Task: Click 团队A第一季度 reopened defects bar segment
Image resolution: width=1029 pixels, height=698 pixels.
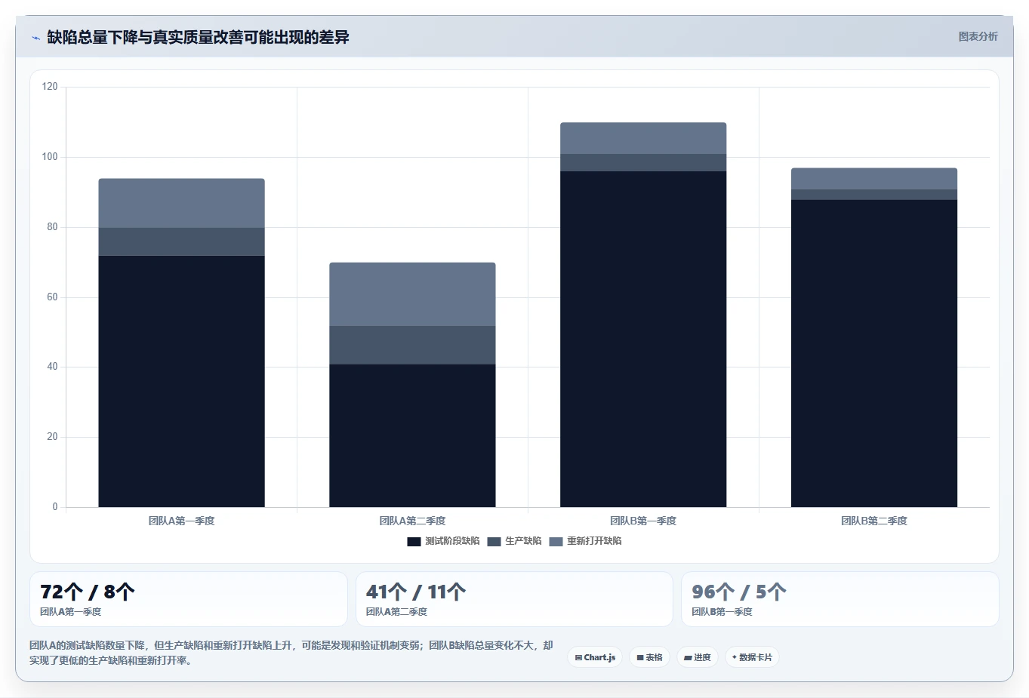Action: [x=181, y=203]
